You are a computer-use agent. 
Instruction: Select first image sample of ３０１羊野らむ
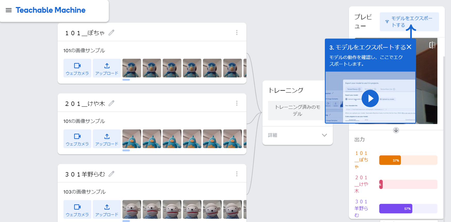(x=132, y=209)
